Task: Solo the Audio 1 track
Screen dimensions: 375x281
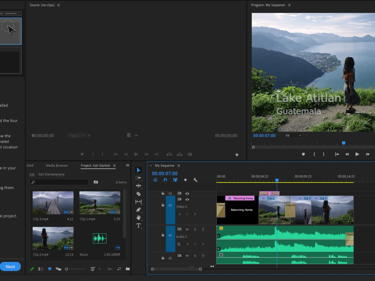Action: 195,229
